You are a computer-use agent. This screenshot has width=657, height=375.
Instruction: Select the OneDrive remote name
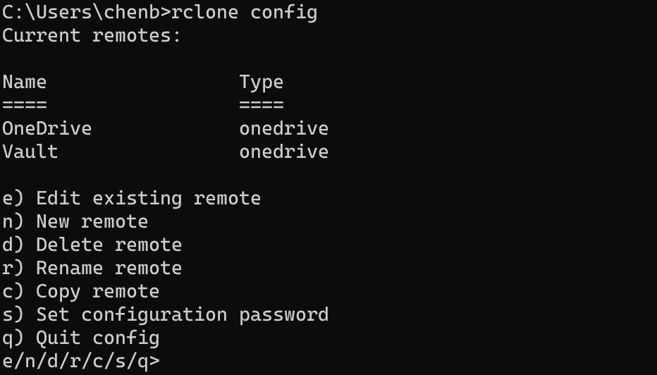pyautogui.click(x=47, y=128)
